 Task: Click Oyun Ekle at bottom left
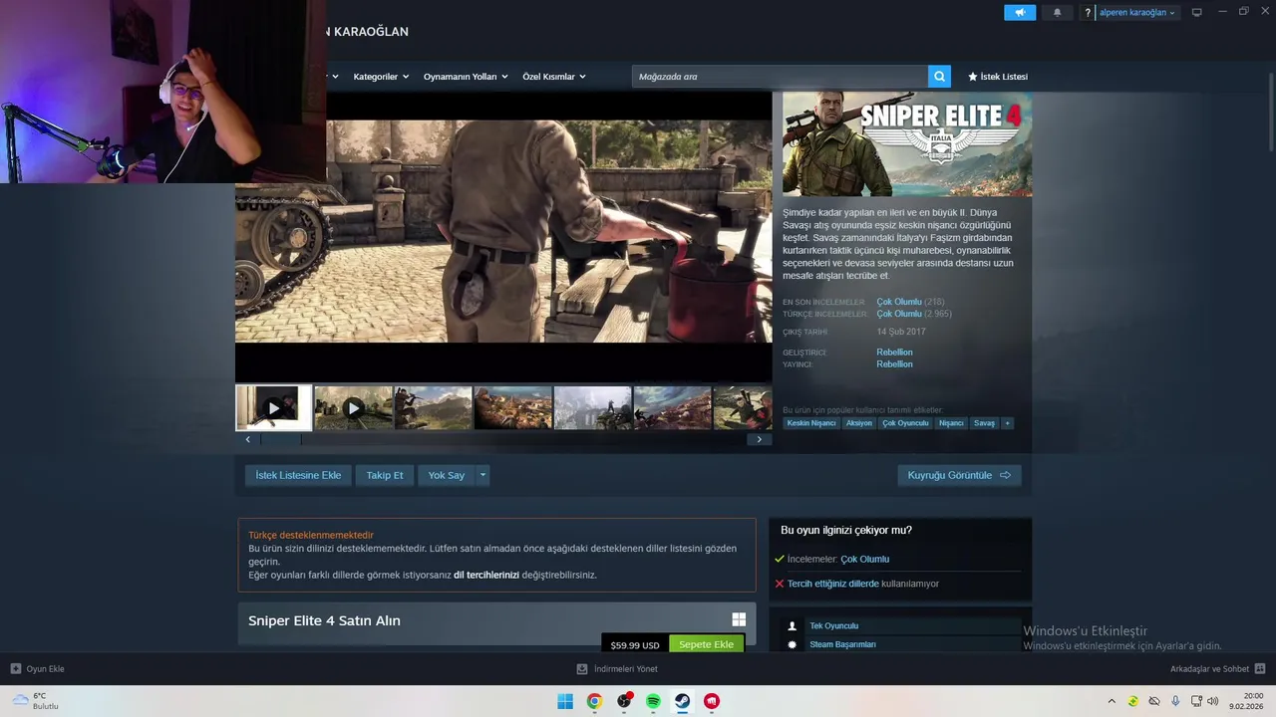pyautogui.click(x=37, y=669)
